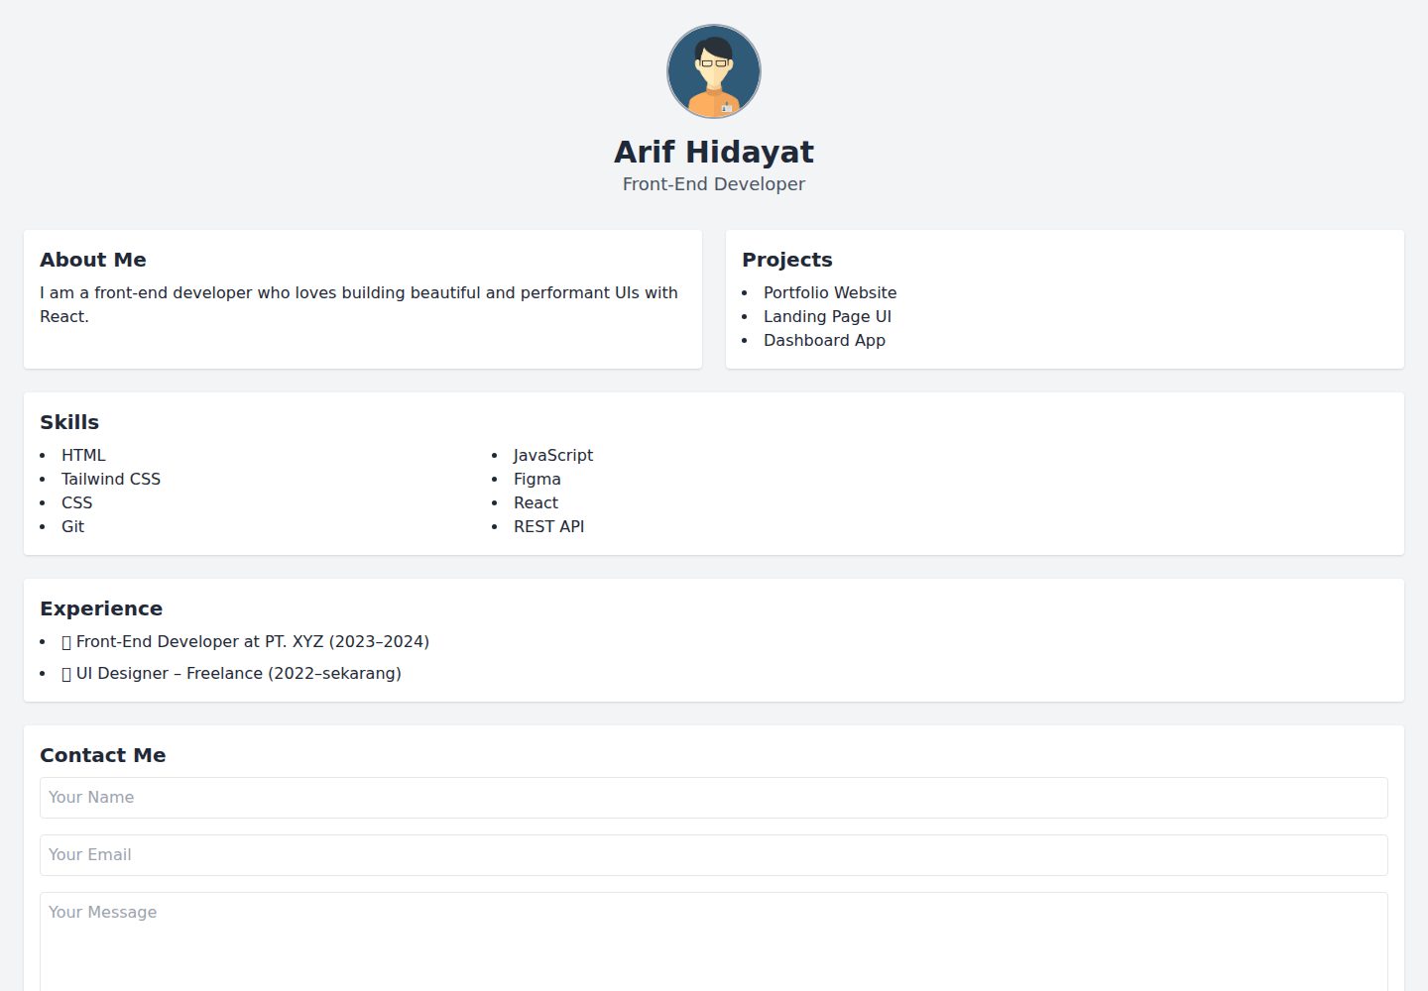This screenshot has height=991, width=1428.
Task: Select Portfolio Website project item
Action: coord(830,292)
